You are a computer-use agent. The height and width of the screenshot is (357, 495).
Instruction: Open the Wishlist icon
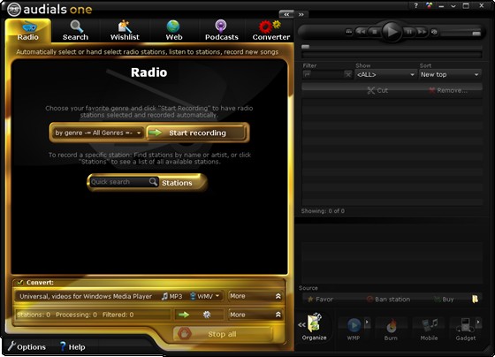click(125, 27)
